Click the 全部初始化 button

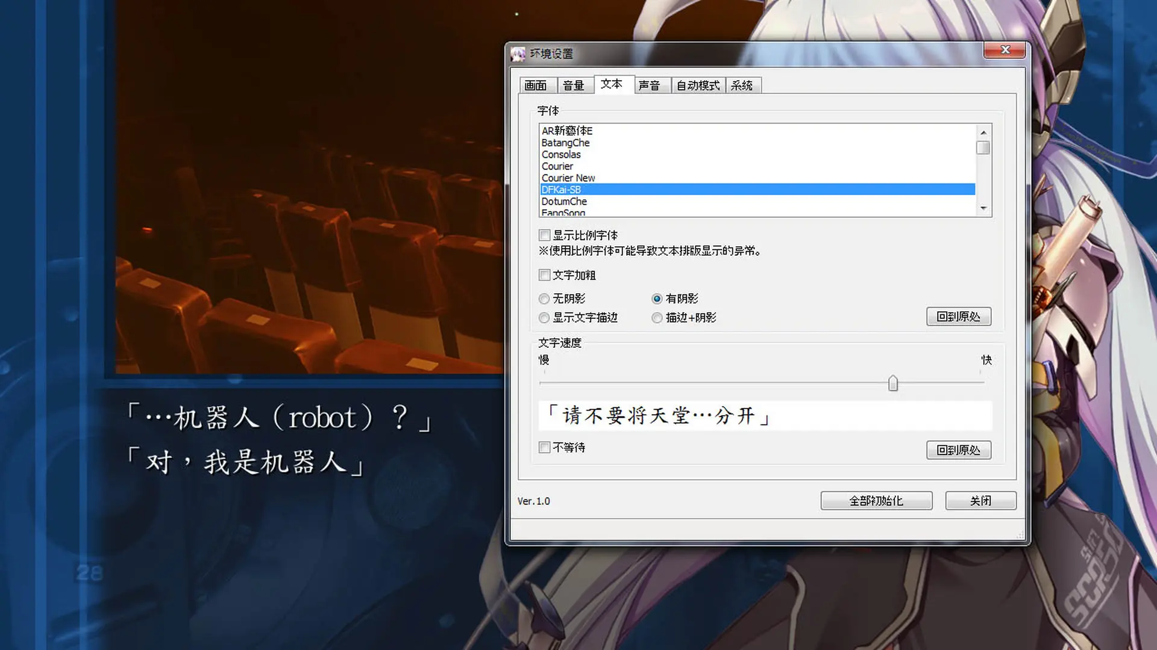pyautogui.click(x=876, y=501)
